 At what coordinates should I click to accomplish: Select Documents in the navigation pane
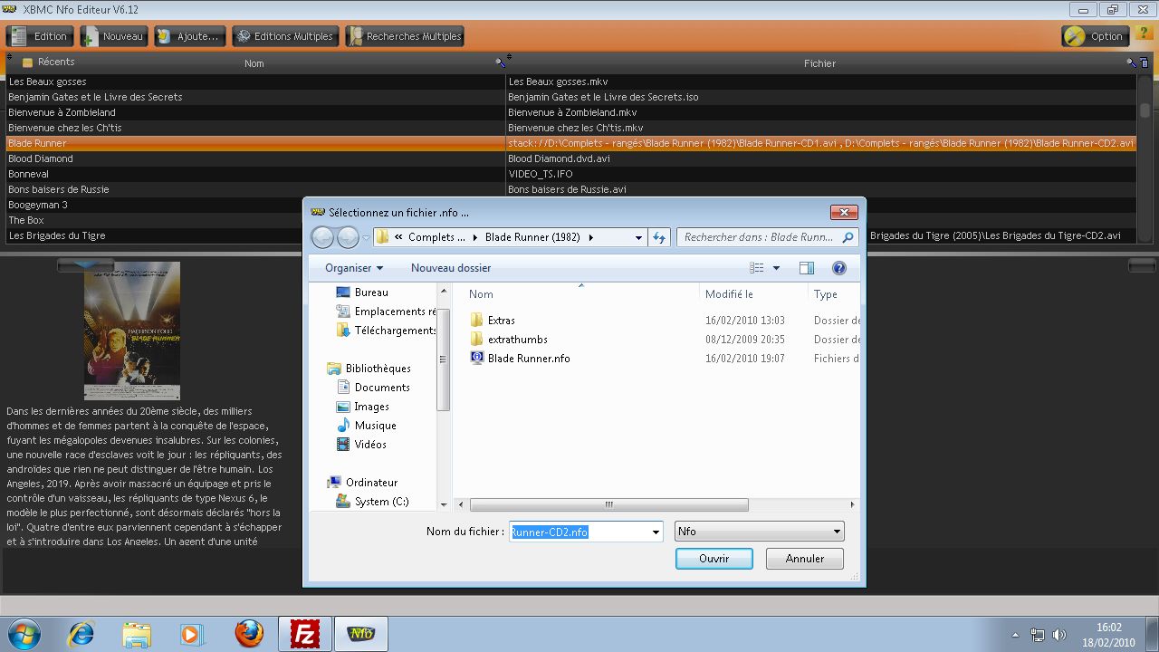381,388
